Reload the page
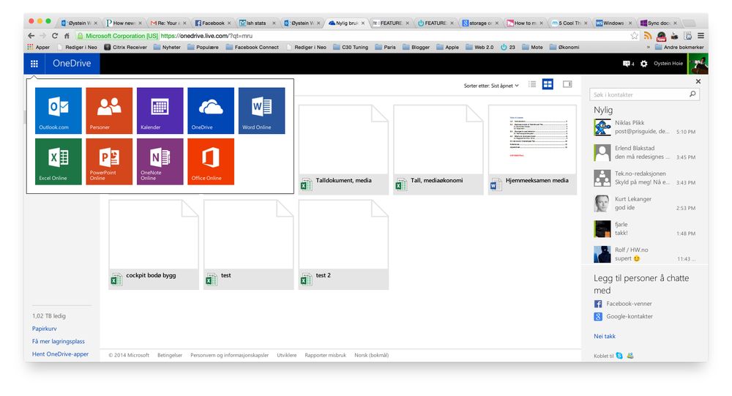 click(x=55, y=35)
